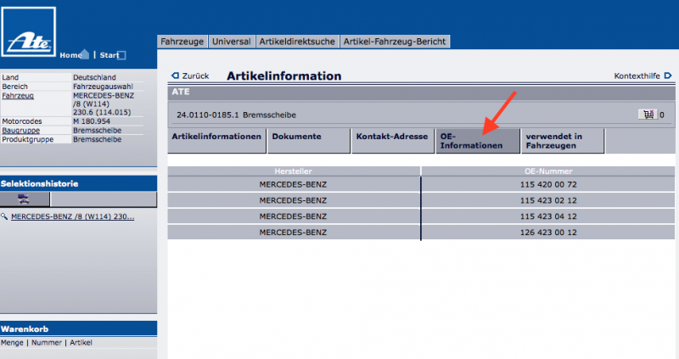Open the Artikeldirektsuche tab
This screenshot has width=679, height=359.
pos(296,41)
